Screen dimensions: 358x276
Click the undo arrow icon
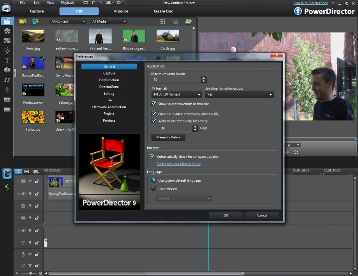click(93, 2)
